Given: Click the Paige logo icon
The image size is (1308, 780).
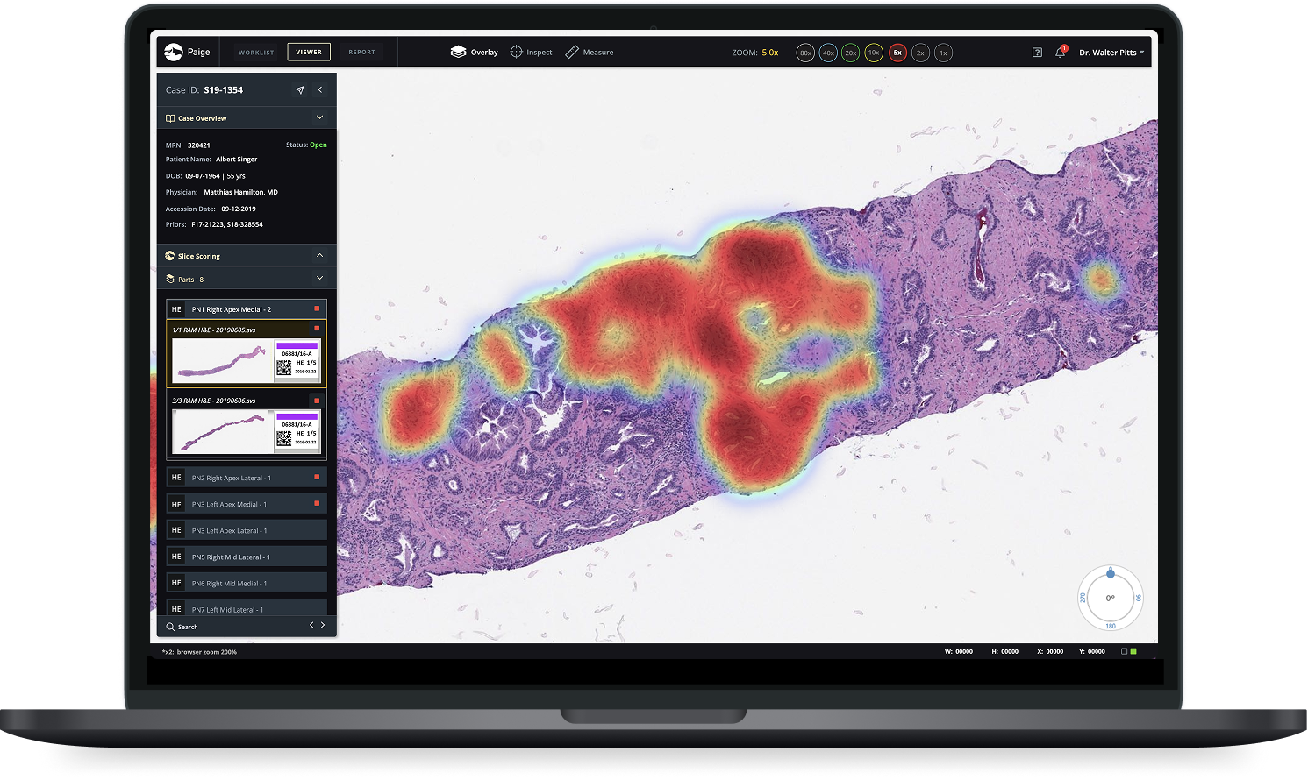Looking at the screenshot, I should coord(174,53).
